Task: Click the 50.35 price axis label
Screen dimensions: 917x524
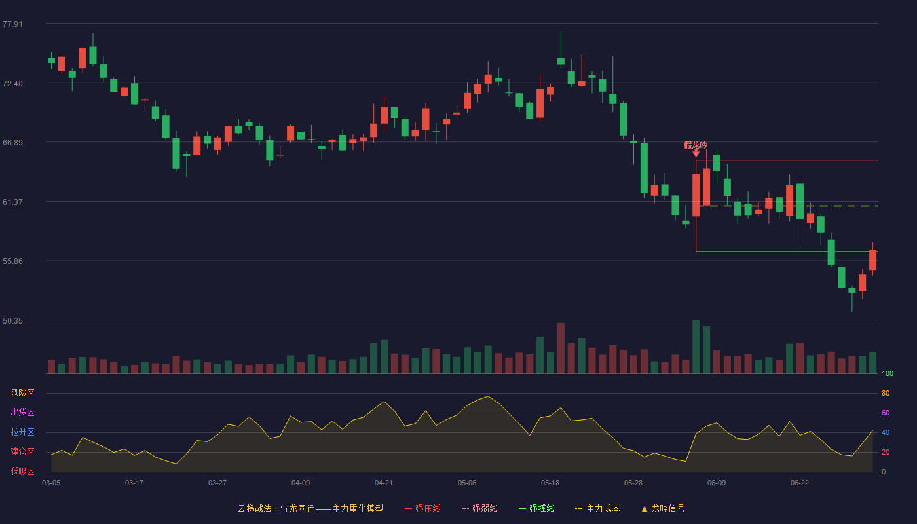Action: pyautogui.click(x=12, y=321)
